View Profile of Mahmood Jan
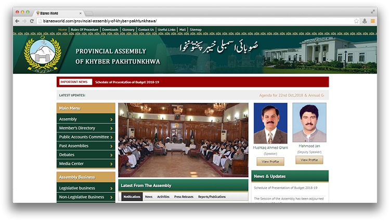The width and height of the screenshot is (390, 221). coord(309,160)
